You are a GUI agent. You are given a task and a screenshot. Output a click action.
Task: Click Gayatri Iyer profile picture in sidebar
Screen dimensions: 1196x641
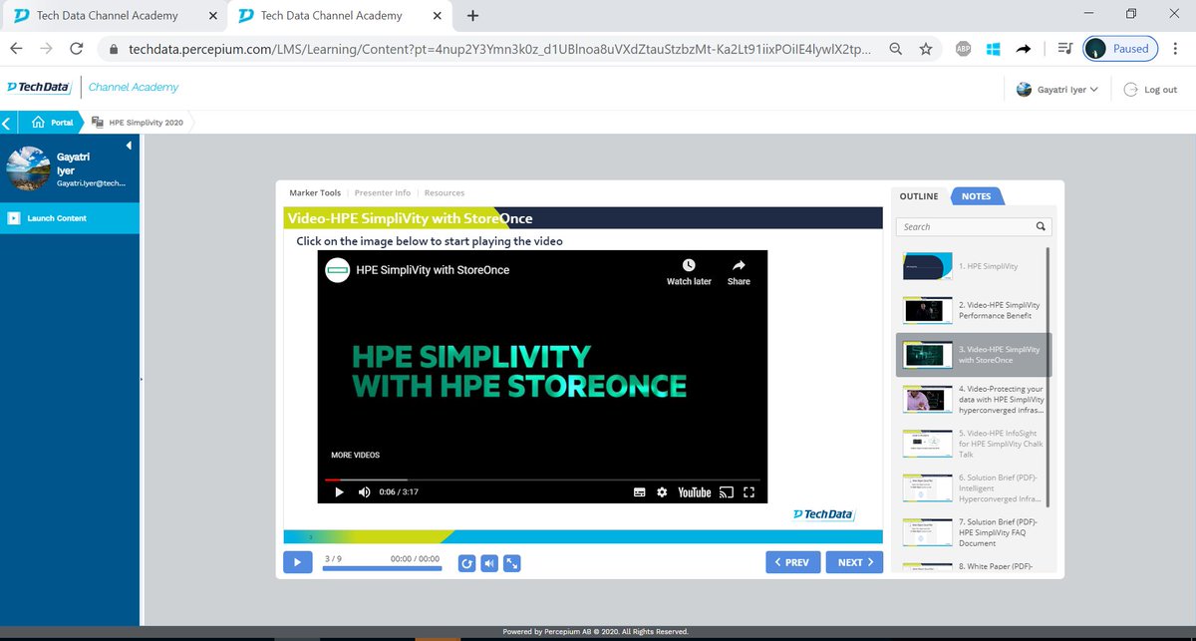tap(29, 167)
